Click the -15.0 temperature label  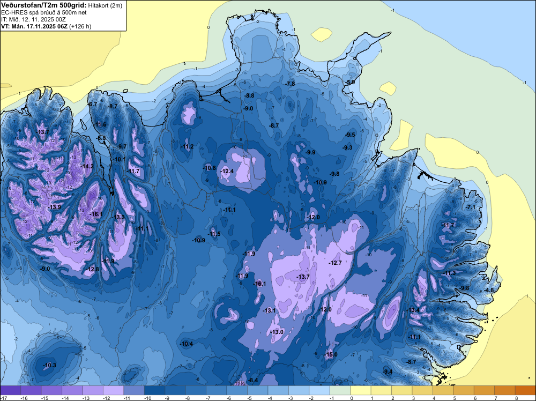pos(331,354)
